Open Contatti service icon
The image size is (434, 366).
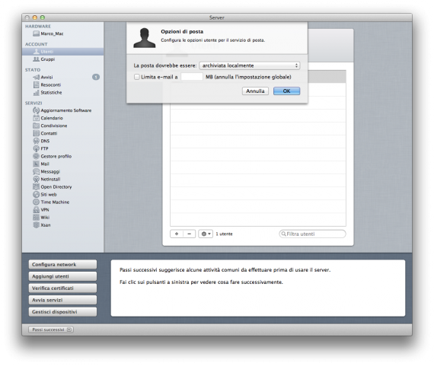[36, 133]
